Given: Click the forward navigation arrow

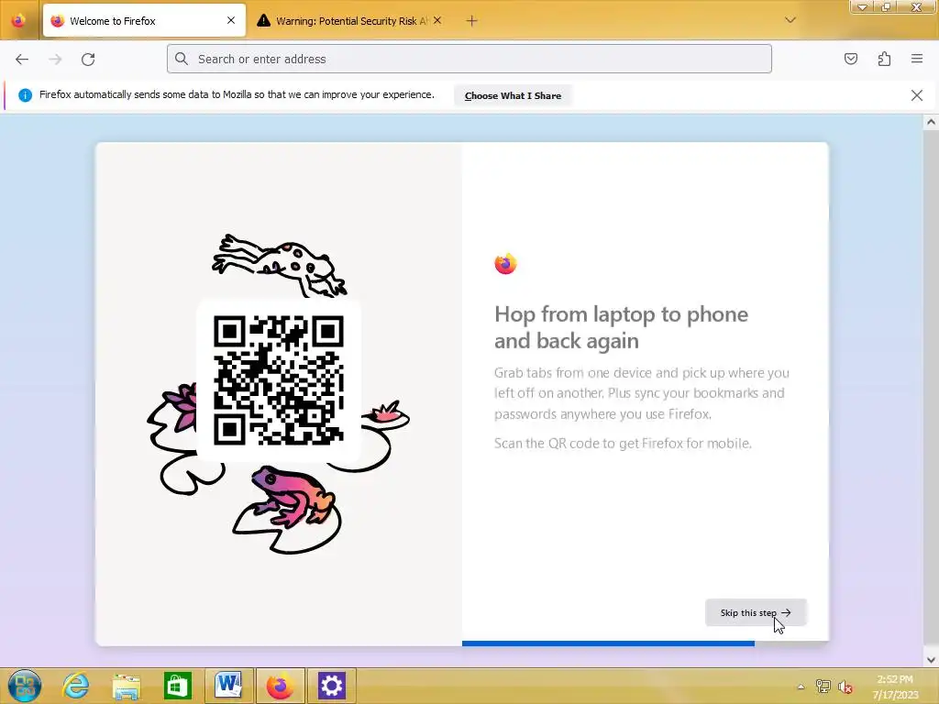Looking at the screenshot, I should click(x=55, y=60).
